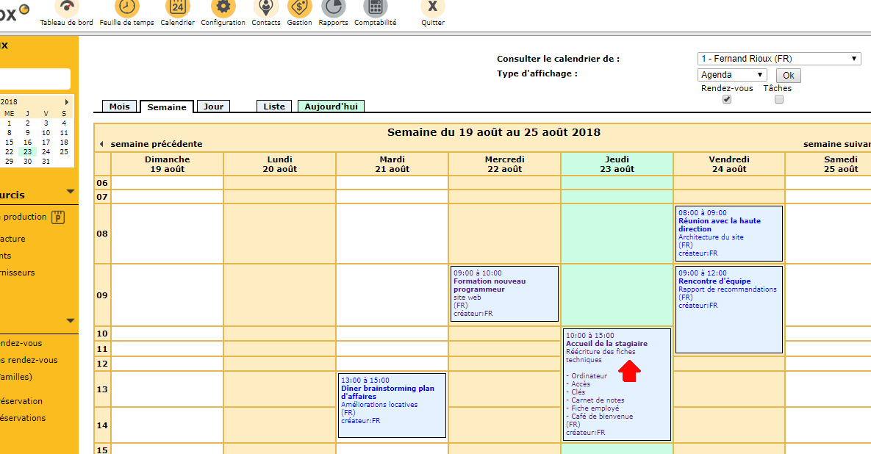Open the Rapports pie chart icon
Screen dimensions: 871x454
[x=333, y=8]
